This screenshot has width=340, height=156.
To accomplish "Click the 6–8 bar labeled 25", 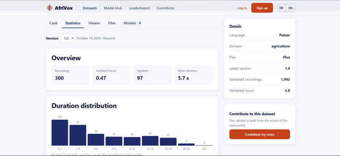I will pos(114,141).
